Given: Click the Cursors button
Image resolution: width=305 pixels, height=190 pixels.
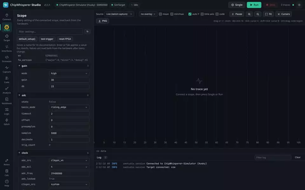Looking at the screenshot, I should pyautogui.click(x=283, y=14).
